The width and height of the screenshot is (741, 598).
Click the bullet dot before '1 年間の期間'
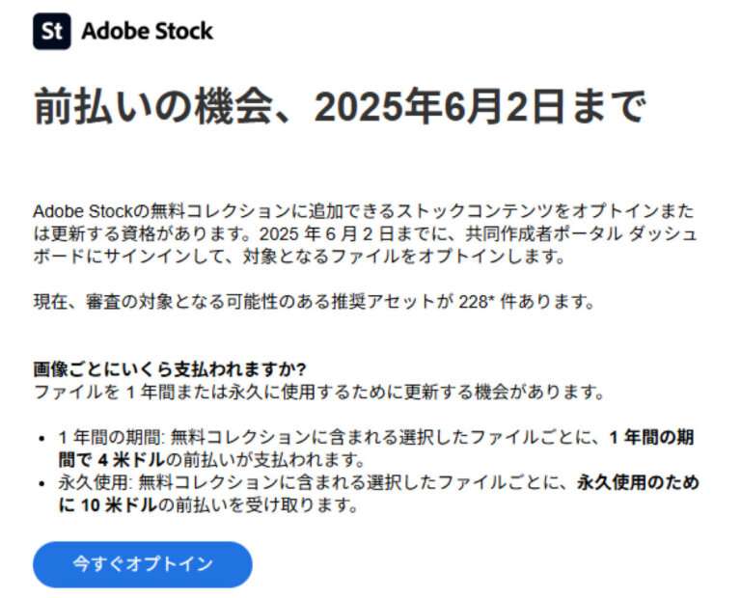pos(42,438)
